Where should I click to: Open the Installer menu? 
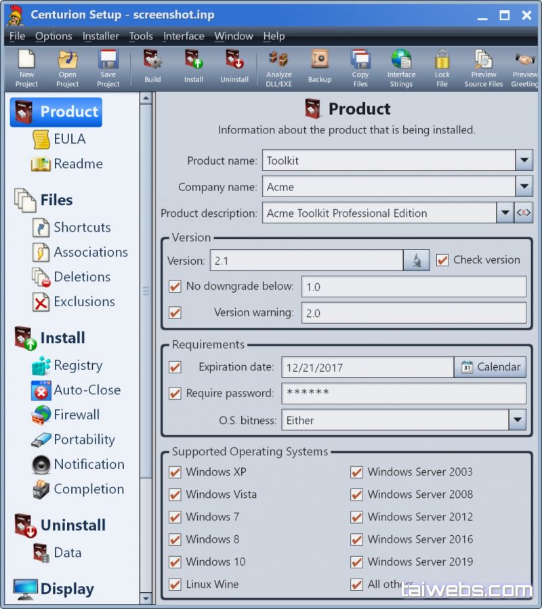(100, 36)
